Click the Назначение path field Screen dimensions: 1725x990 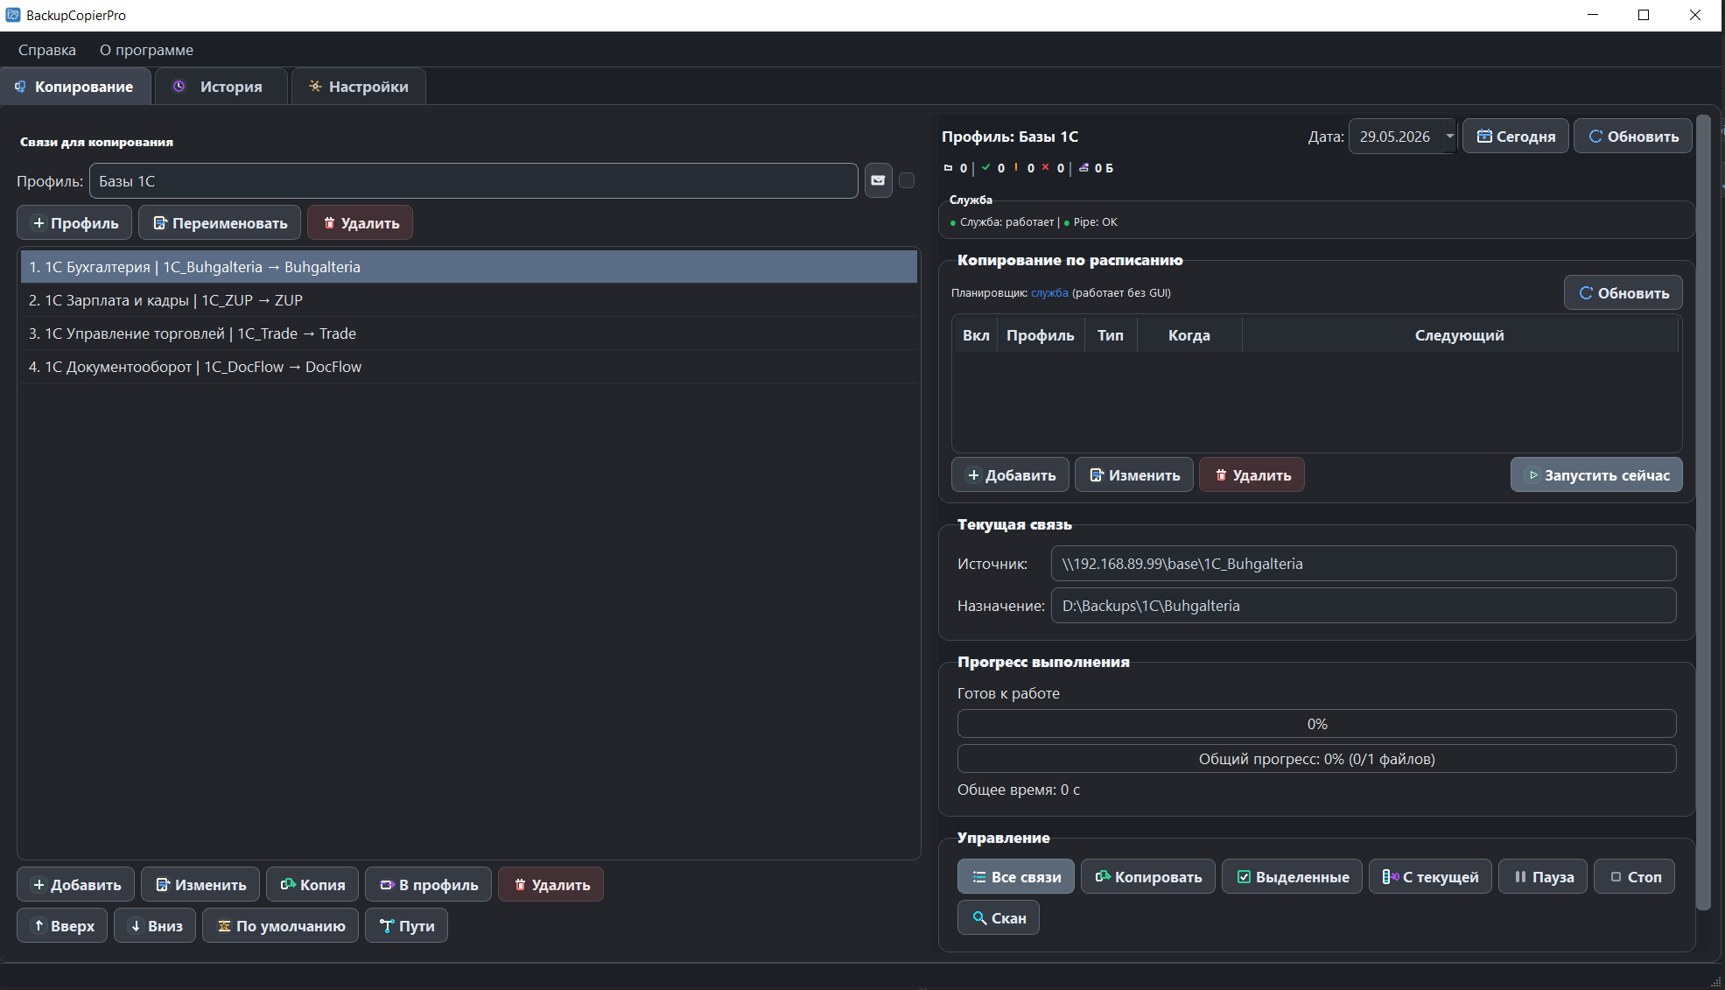[1364, 606]
